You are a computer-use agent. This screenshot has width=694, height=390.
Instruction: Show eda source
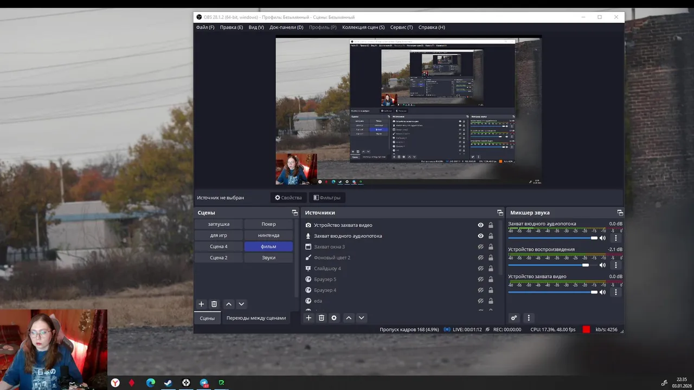480,301
